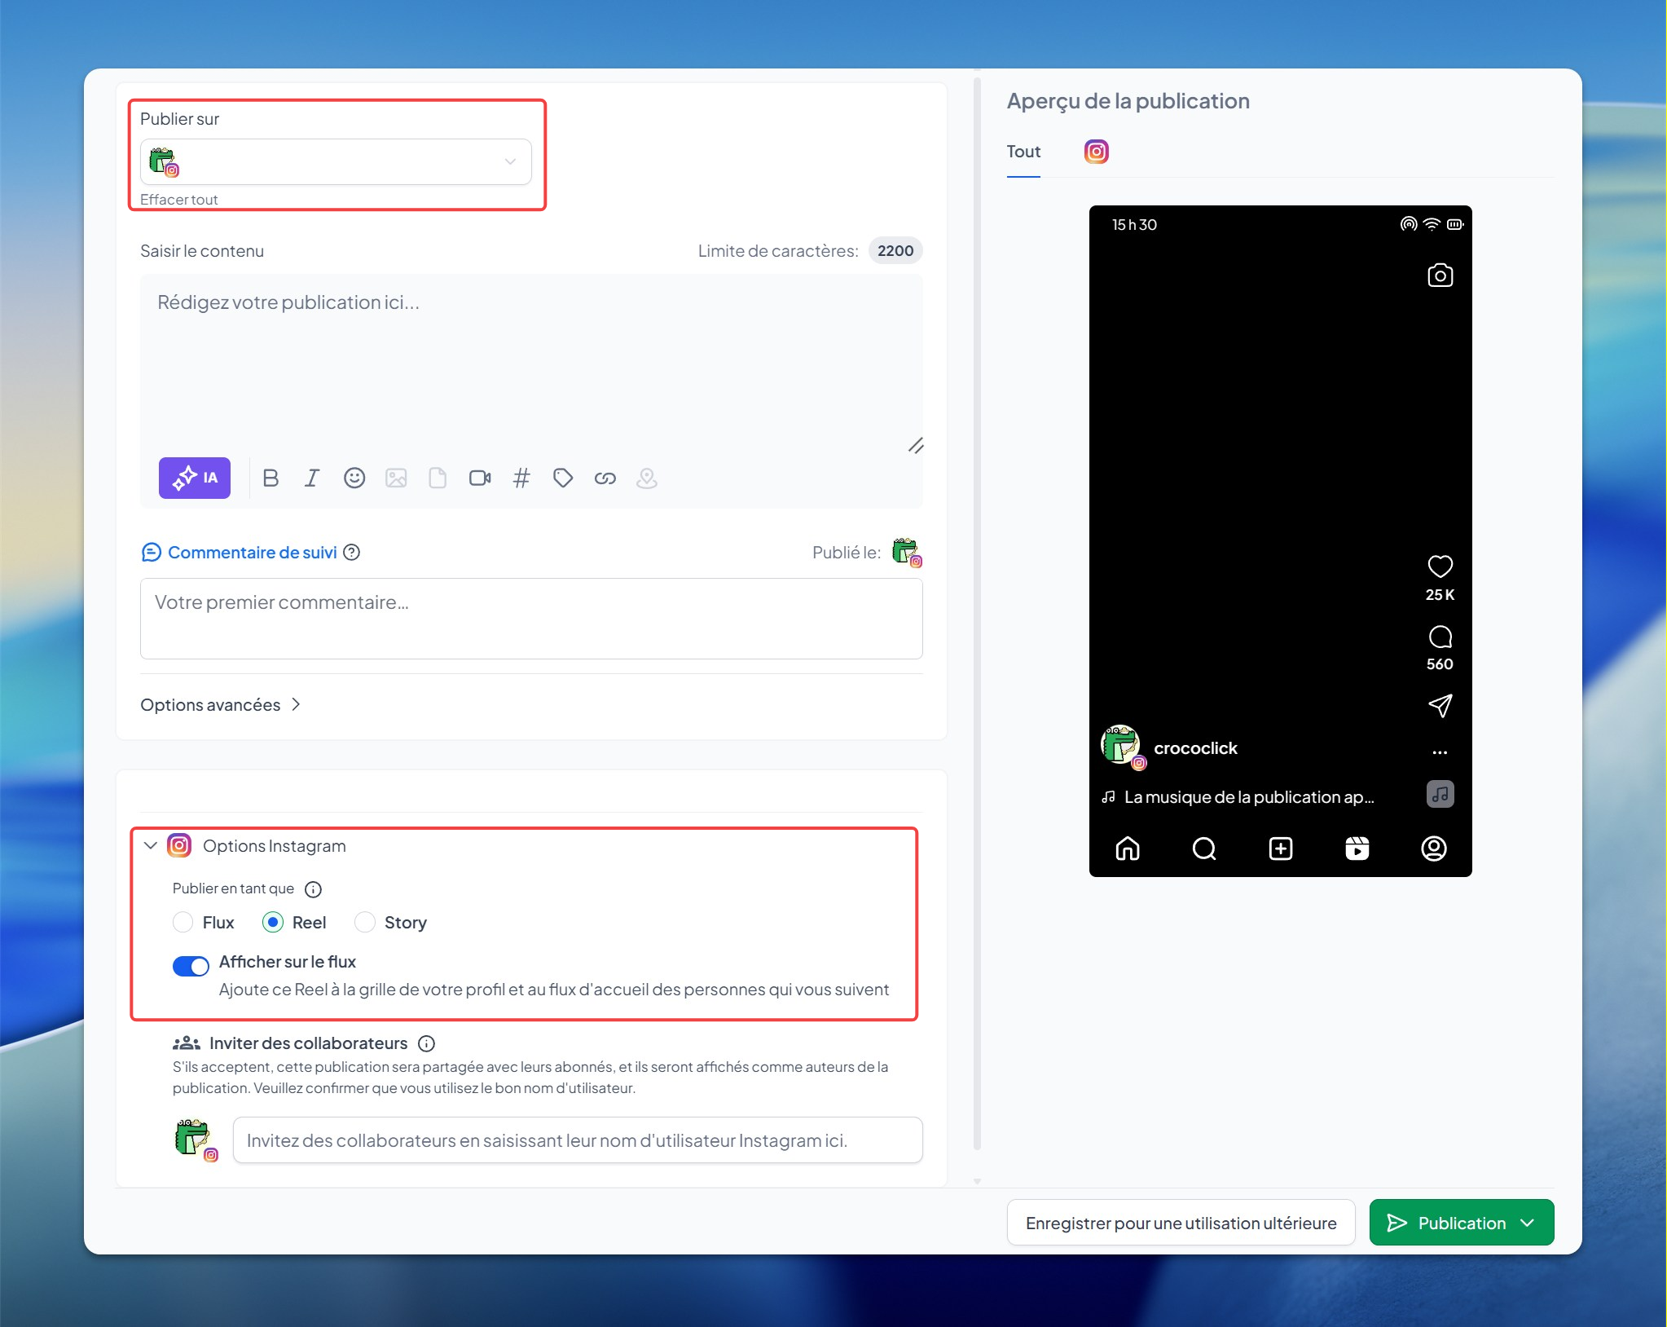The width and height of the screenshot is (1667, 1327).
Task: Click the green Publication button
Action: coord(1462,1223)
